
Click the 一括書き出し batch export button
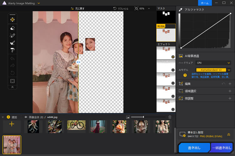coord(222,148)
